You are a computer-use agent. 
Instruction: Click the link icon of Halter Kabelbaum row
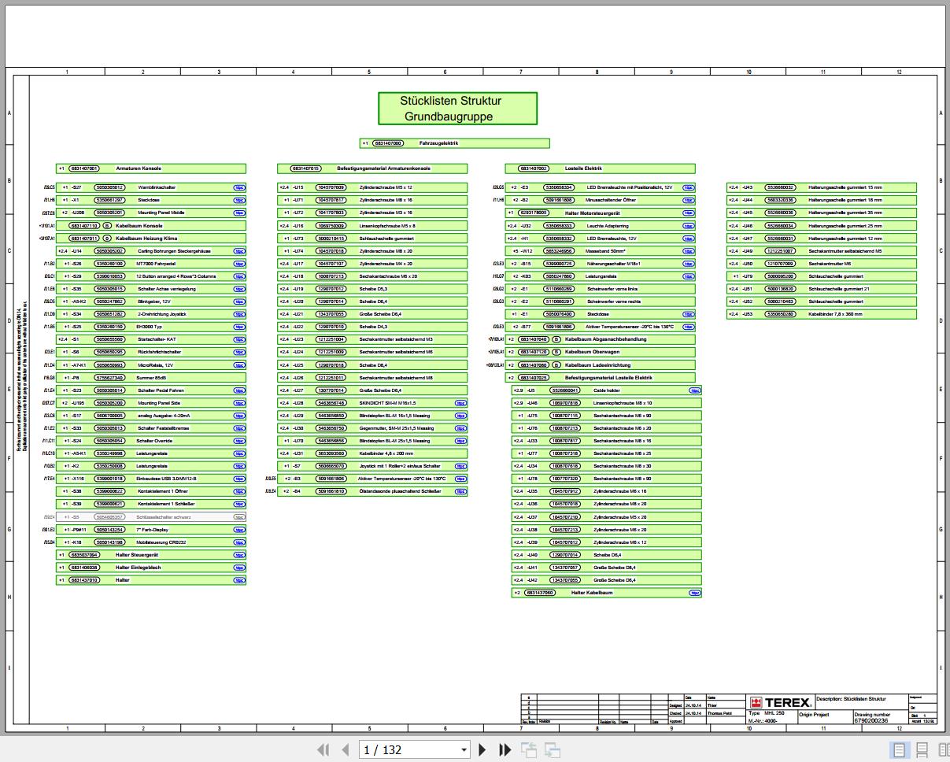[x=695, y=593]
